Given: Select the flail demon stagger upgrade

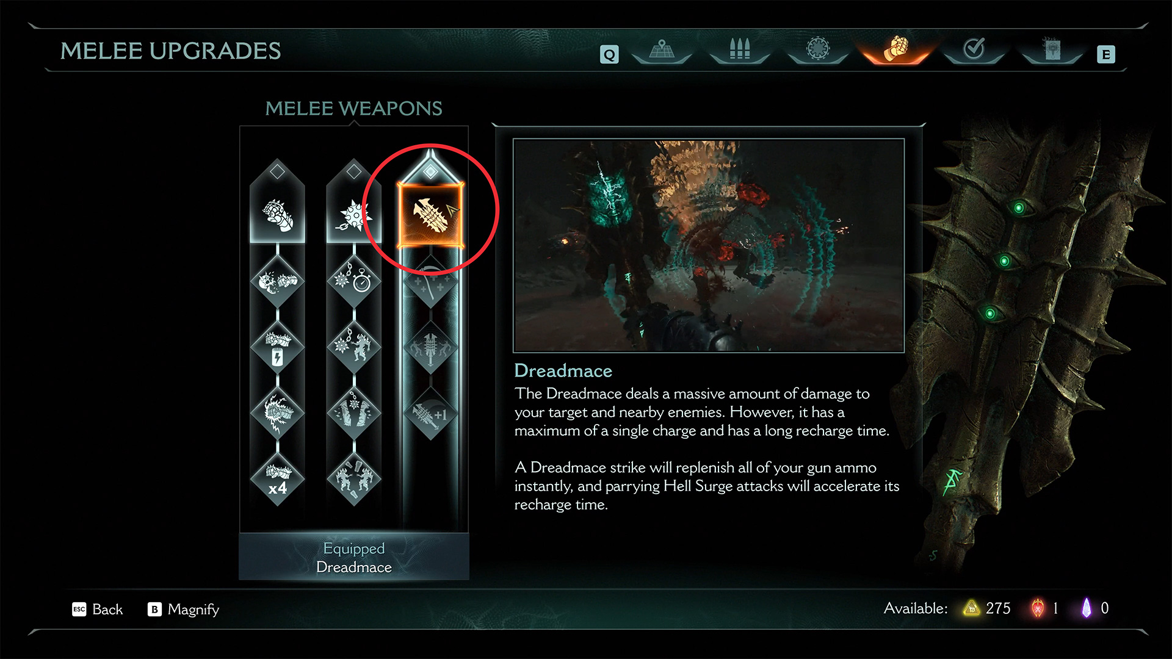Looking at the screenshot, I should [x=354, y=347].
